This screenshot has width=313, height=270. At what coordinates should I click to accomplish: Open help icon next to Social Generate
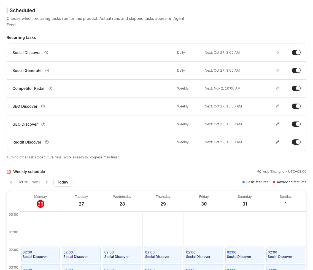click(47, 71)
